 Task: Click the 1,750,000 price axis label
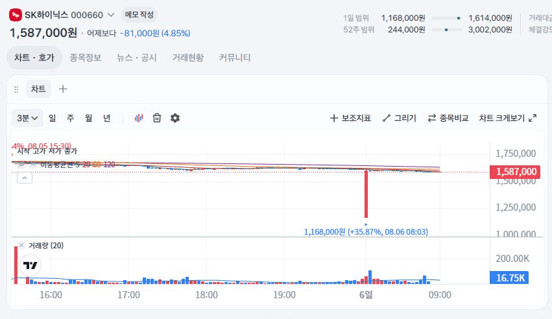[x=516, y=154]
